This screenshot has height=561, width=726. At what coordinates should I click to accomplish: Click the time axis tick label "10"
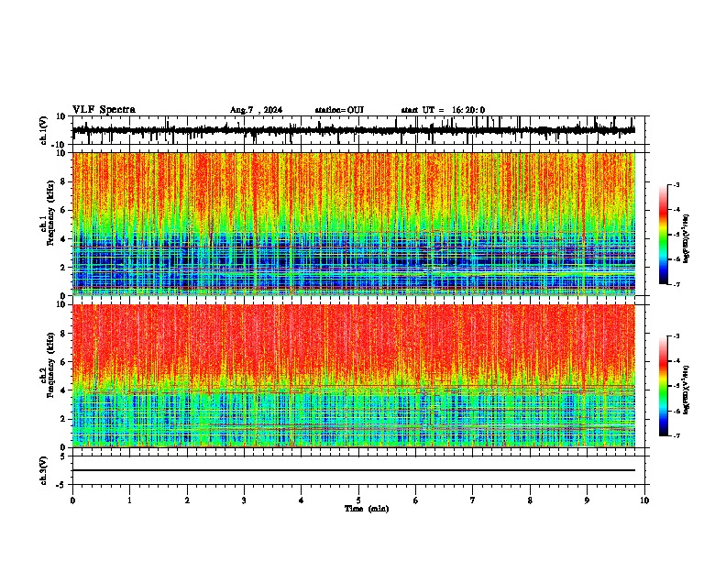click(644, 500)
